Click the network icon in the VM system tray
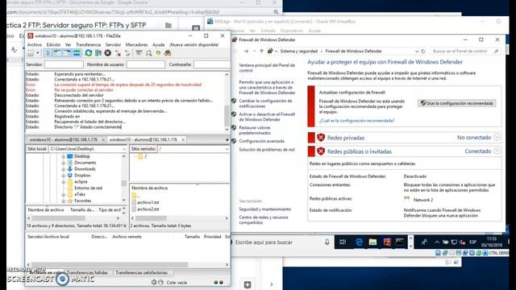This screenshot has width=516, height=290. [454, 242]
